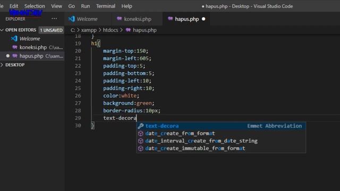Click line number 19
This screenshot has height=191, width=340.
click(x=78, y=44)
